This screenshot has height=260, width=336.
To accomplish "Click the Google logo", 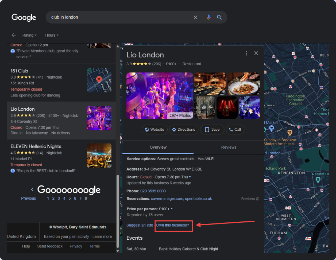I will (24, 17).
